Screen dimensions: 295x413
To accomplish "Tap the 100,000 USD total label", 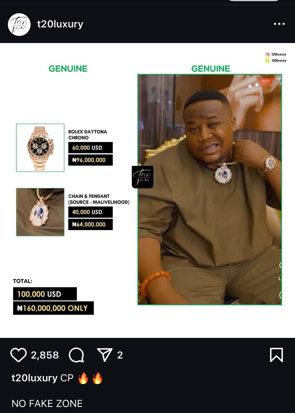I will coord(45,294).
